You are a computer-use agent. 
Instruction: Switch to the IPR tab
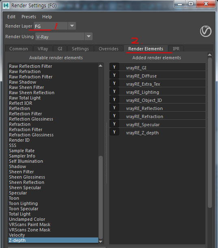pos(176,49)
